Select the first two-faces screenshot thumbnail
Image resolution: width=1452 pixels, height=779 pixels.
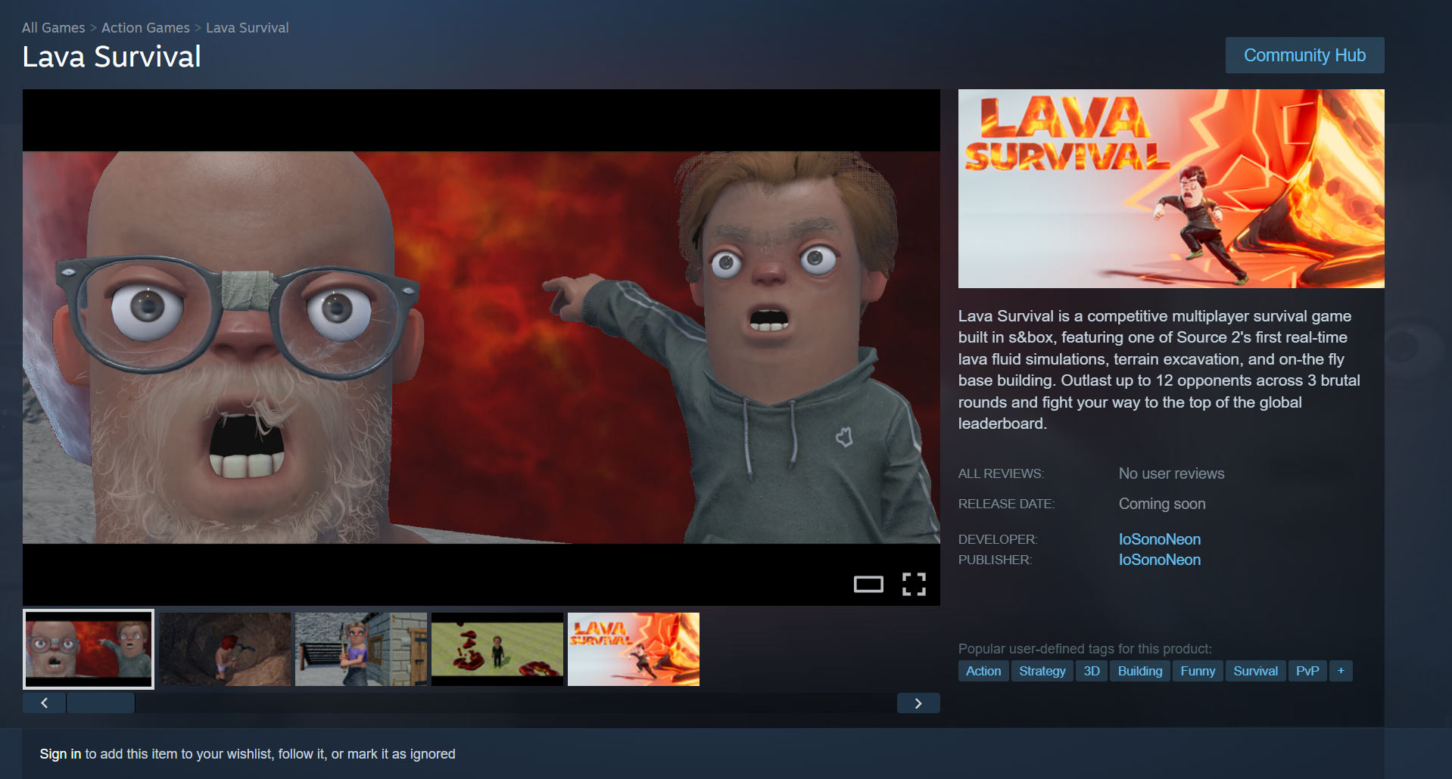(89, 650)
